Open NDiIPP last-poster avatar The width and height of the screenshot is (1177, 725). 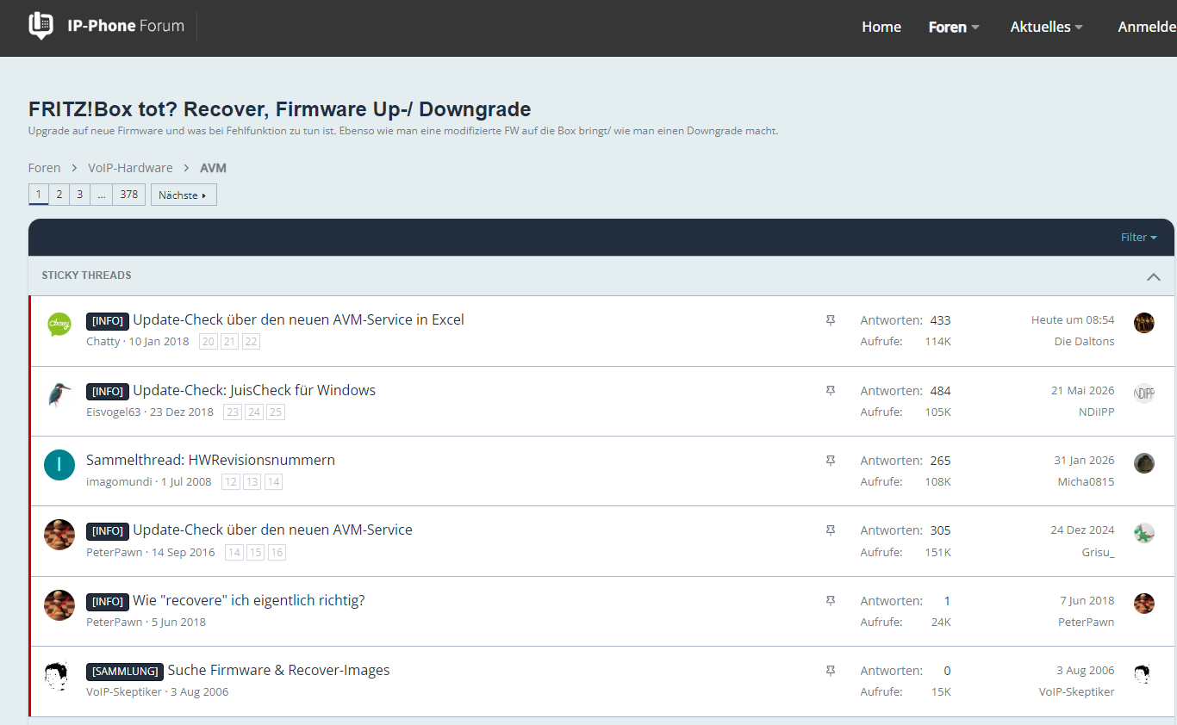coord(1144,393)
